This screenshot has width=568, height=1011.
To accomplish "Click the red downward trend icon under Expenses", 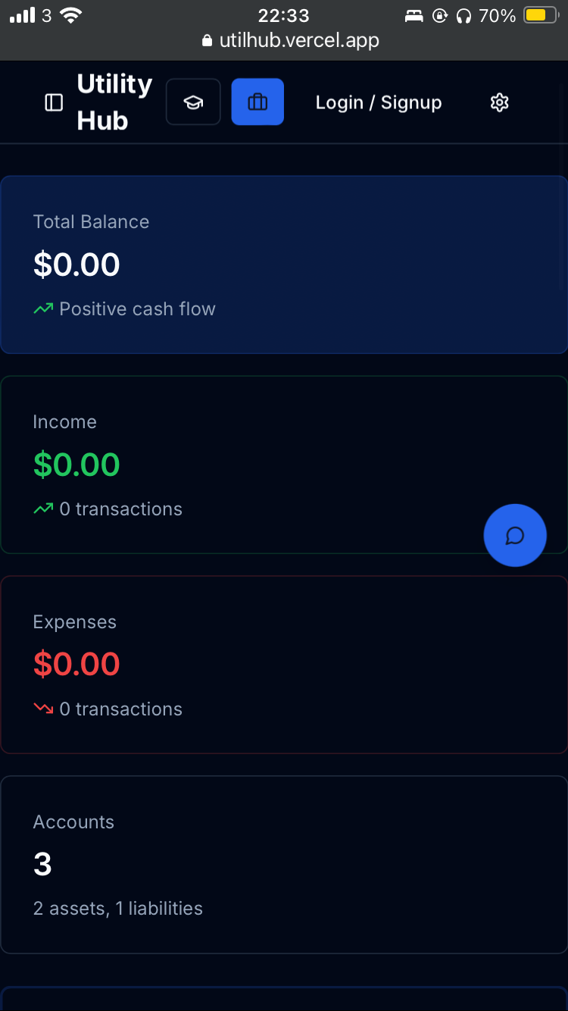I will click(43, 709).
